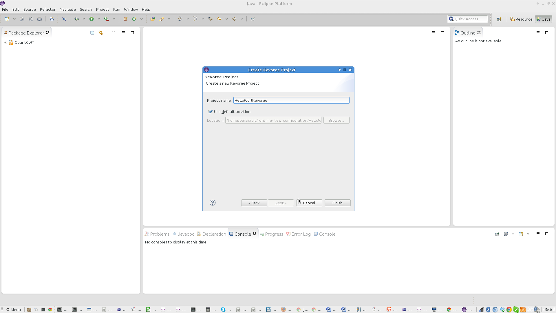Open the File menu
Screen dimensions: 556x313
[x=5, y=9]
